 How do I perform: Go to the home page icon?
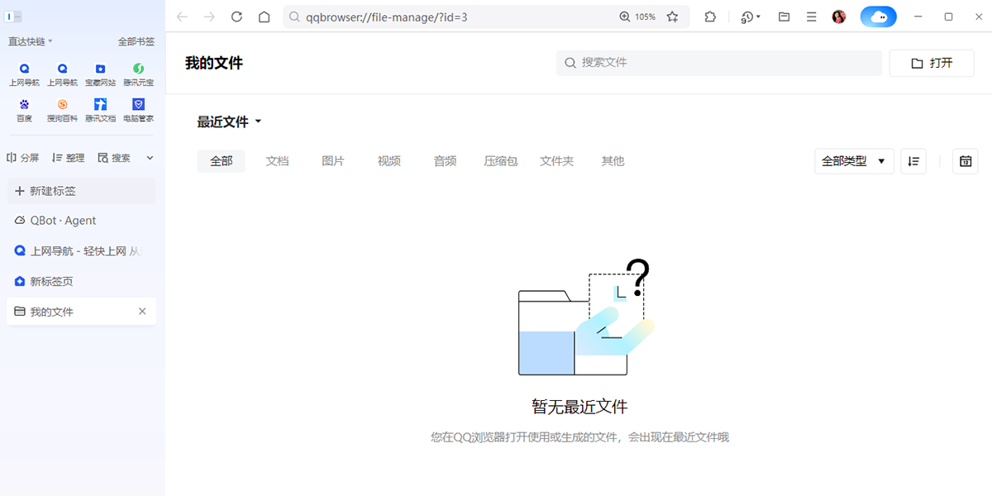(264, 17)
